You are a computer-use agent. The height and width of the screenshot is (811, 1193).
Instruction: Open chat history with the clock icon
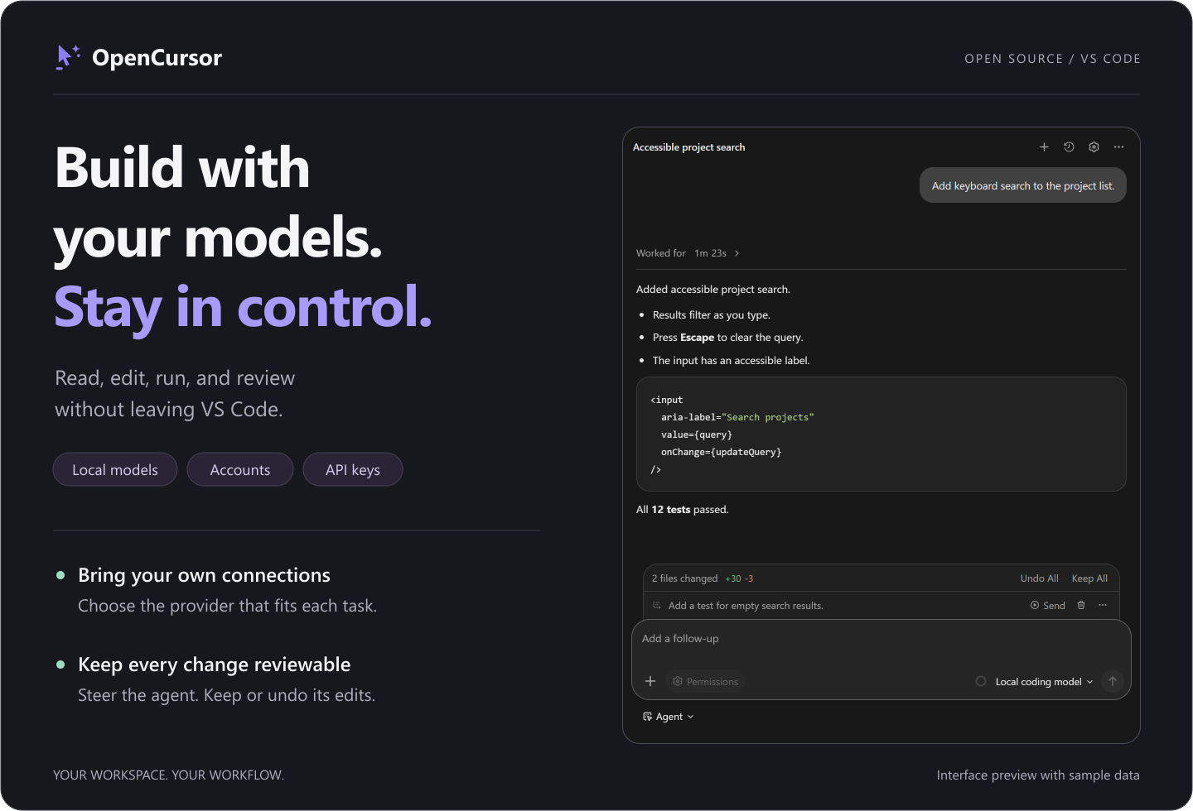pos(1069,146)
